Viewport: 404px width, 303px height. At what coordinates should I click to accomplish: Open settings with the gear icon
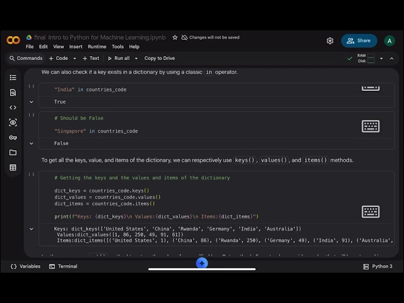330,40
